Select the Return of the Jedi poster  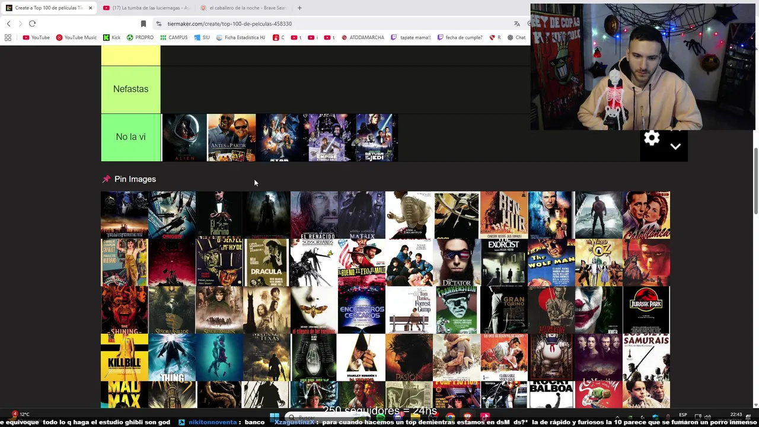[x=374, y=138]
